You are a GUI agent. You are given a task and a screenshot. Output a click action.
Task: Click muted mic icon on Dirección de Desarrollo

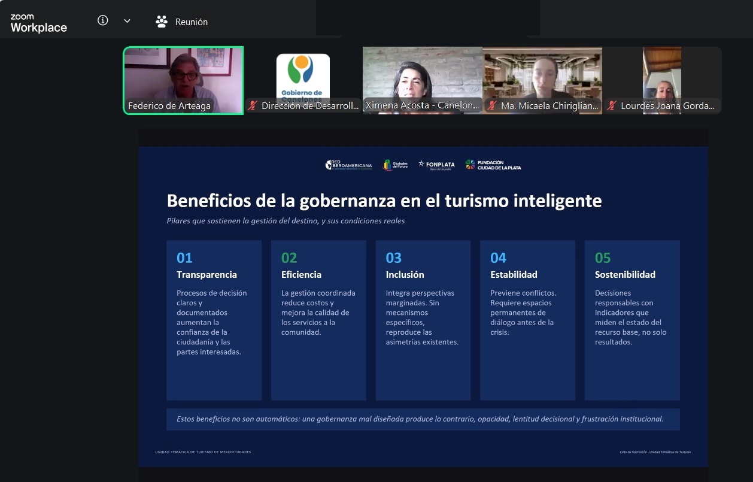(253, 105)
